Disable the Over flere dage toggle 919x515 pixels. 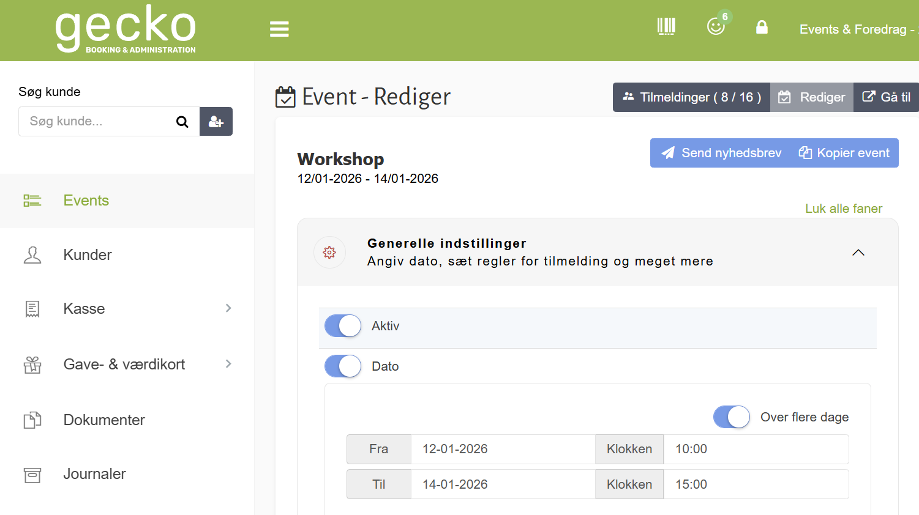point(732,417)
